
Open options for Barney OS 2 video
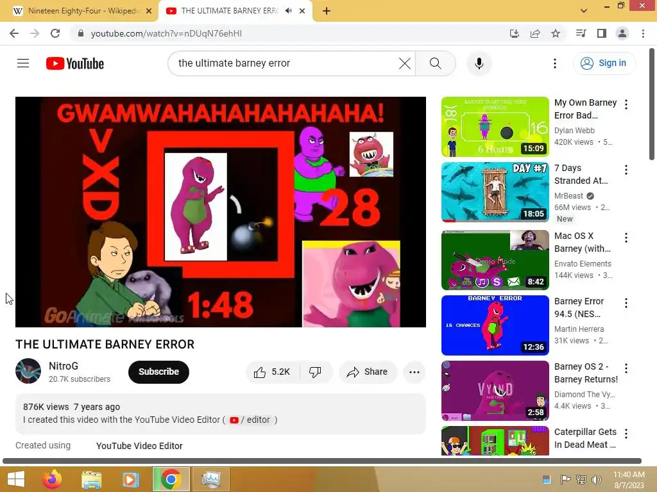(x=626, y=368)
